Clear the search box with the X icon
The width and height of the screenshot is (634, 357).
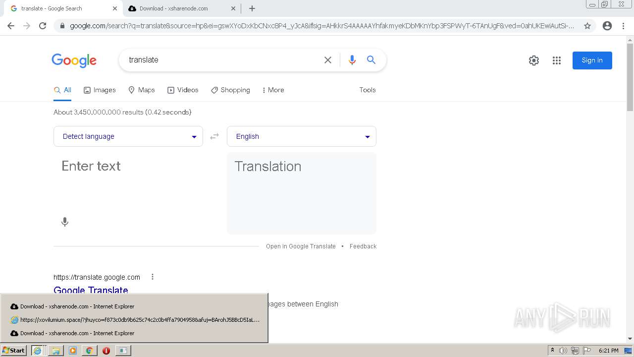coord(328,60)
